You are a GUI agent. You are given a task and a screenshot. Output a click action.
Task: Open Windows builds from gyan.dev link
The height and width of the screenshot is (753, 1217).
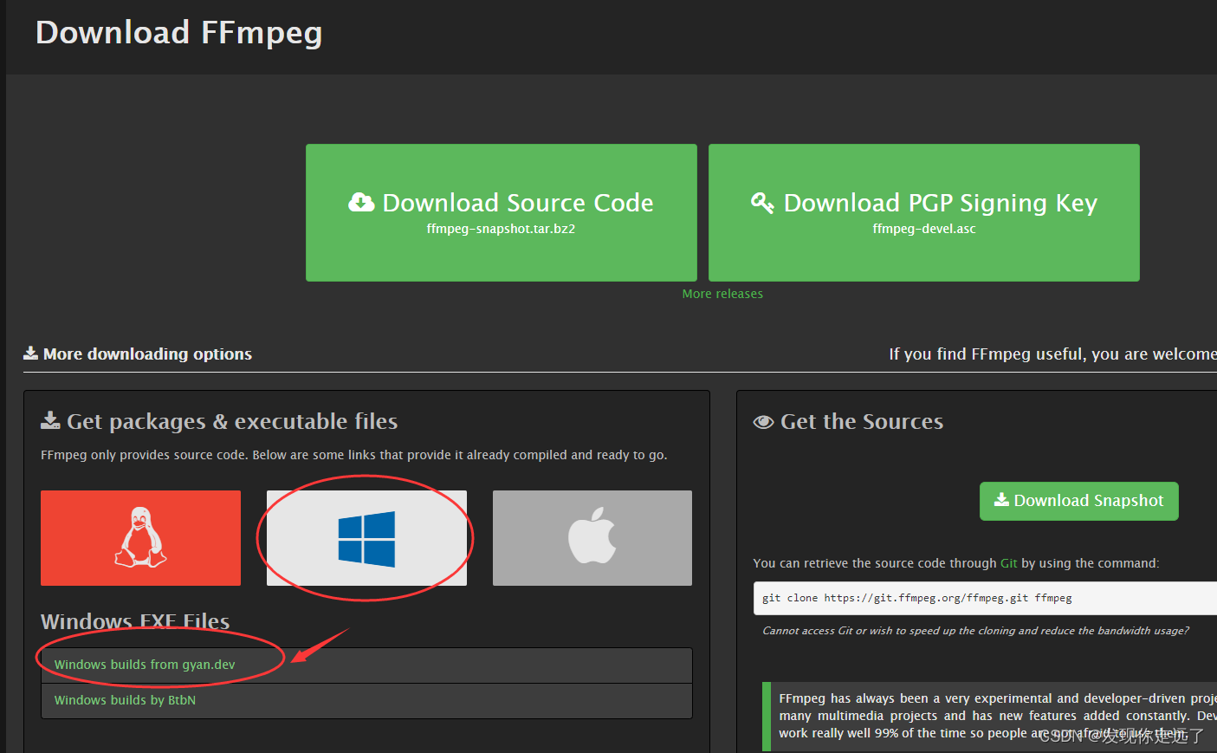tap(145, 665)
